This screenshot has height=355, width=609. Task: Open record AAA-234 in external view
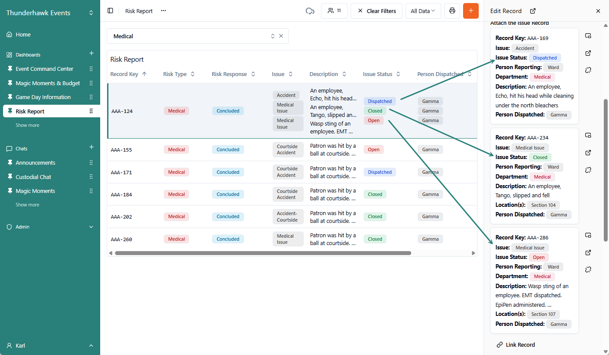coord(588,153)
